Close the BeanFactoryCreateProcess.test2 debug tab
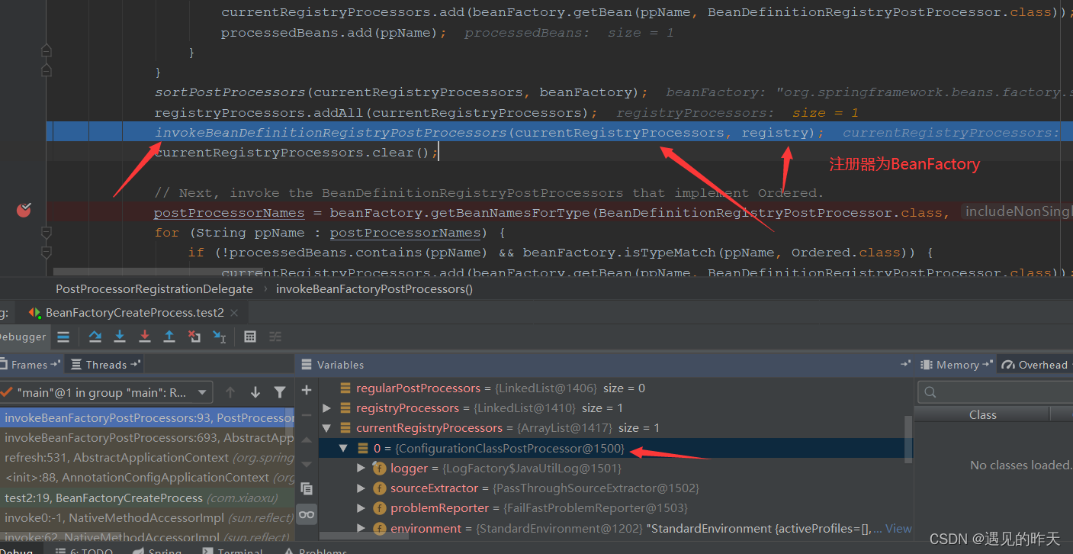This screenshot has width=1073, height=554. coord(234,312)
